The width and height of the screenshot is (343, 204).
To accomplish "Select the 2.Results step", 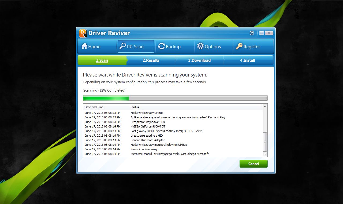I will pos(151,60).
